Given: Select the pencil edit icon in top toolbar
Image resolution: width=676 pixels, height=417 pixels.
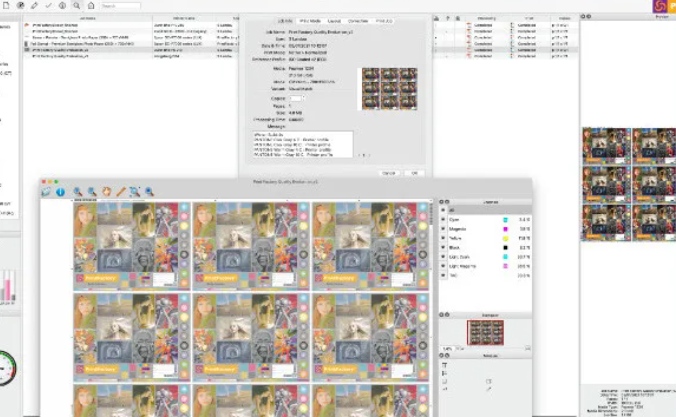Looking at the screenshot, I should point(35,5).
